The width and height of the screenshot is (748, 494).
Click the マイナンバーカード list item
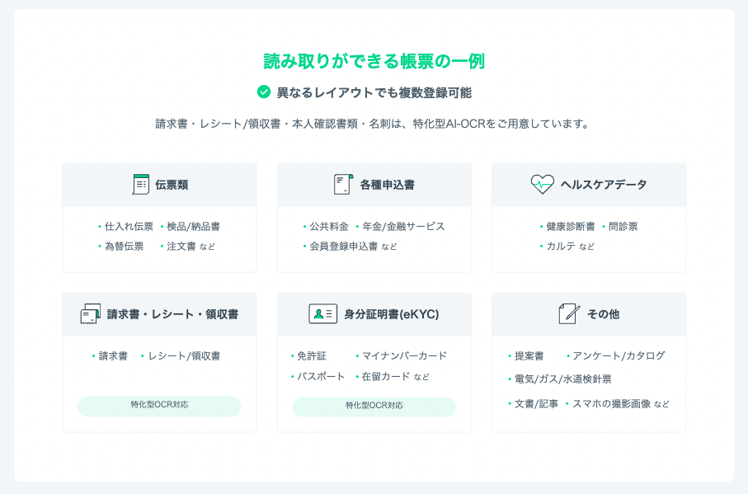pyautogui.click(x=404, y=355)
